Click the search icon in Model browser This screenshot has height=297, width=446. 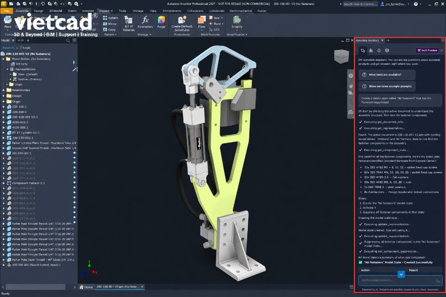[x=68, y=41]
